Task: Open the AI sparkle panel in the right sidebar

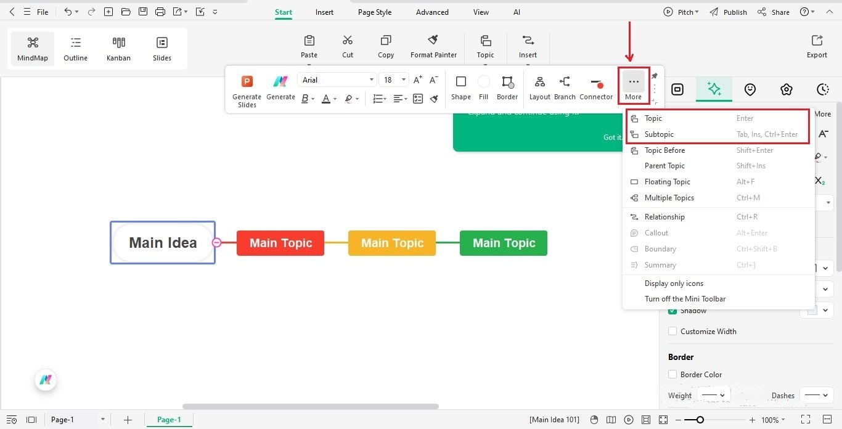Action: (x=714, y=89)
